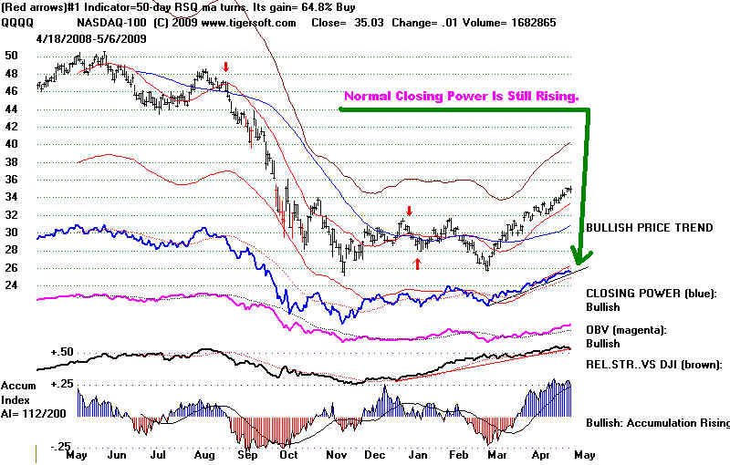
Task: Click the REL.STR..VS DJI (brown) legend label
Action: coord(654,364)
